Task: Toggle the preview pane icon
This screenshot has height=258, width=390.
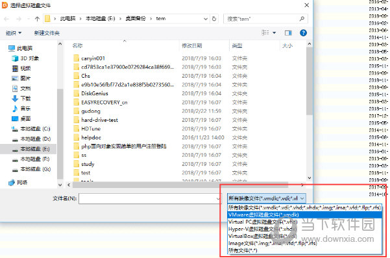Action: [288, 33]
